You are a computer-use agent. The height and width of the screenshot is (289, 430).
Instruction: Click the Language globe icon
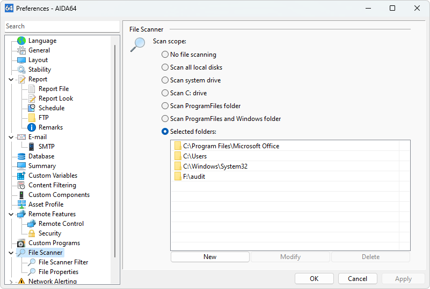click(x=21, y=41)
